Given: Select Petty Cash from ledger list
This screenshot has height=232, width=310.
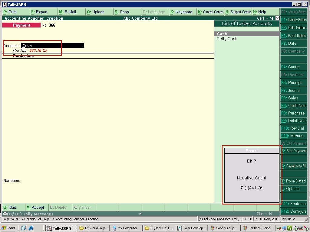Looking at the screenshot, I should click(x=227, y=39).
